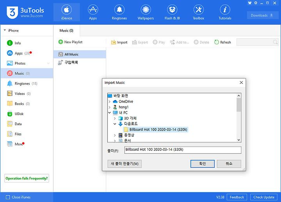Go to Ringtones in top bar
Screen dimensions: 281x202
[119, 12]
